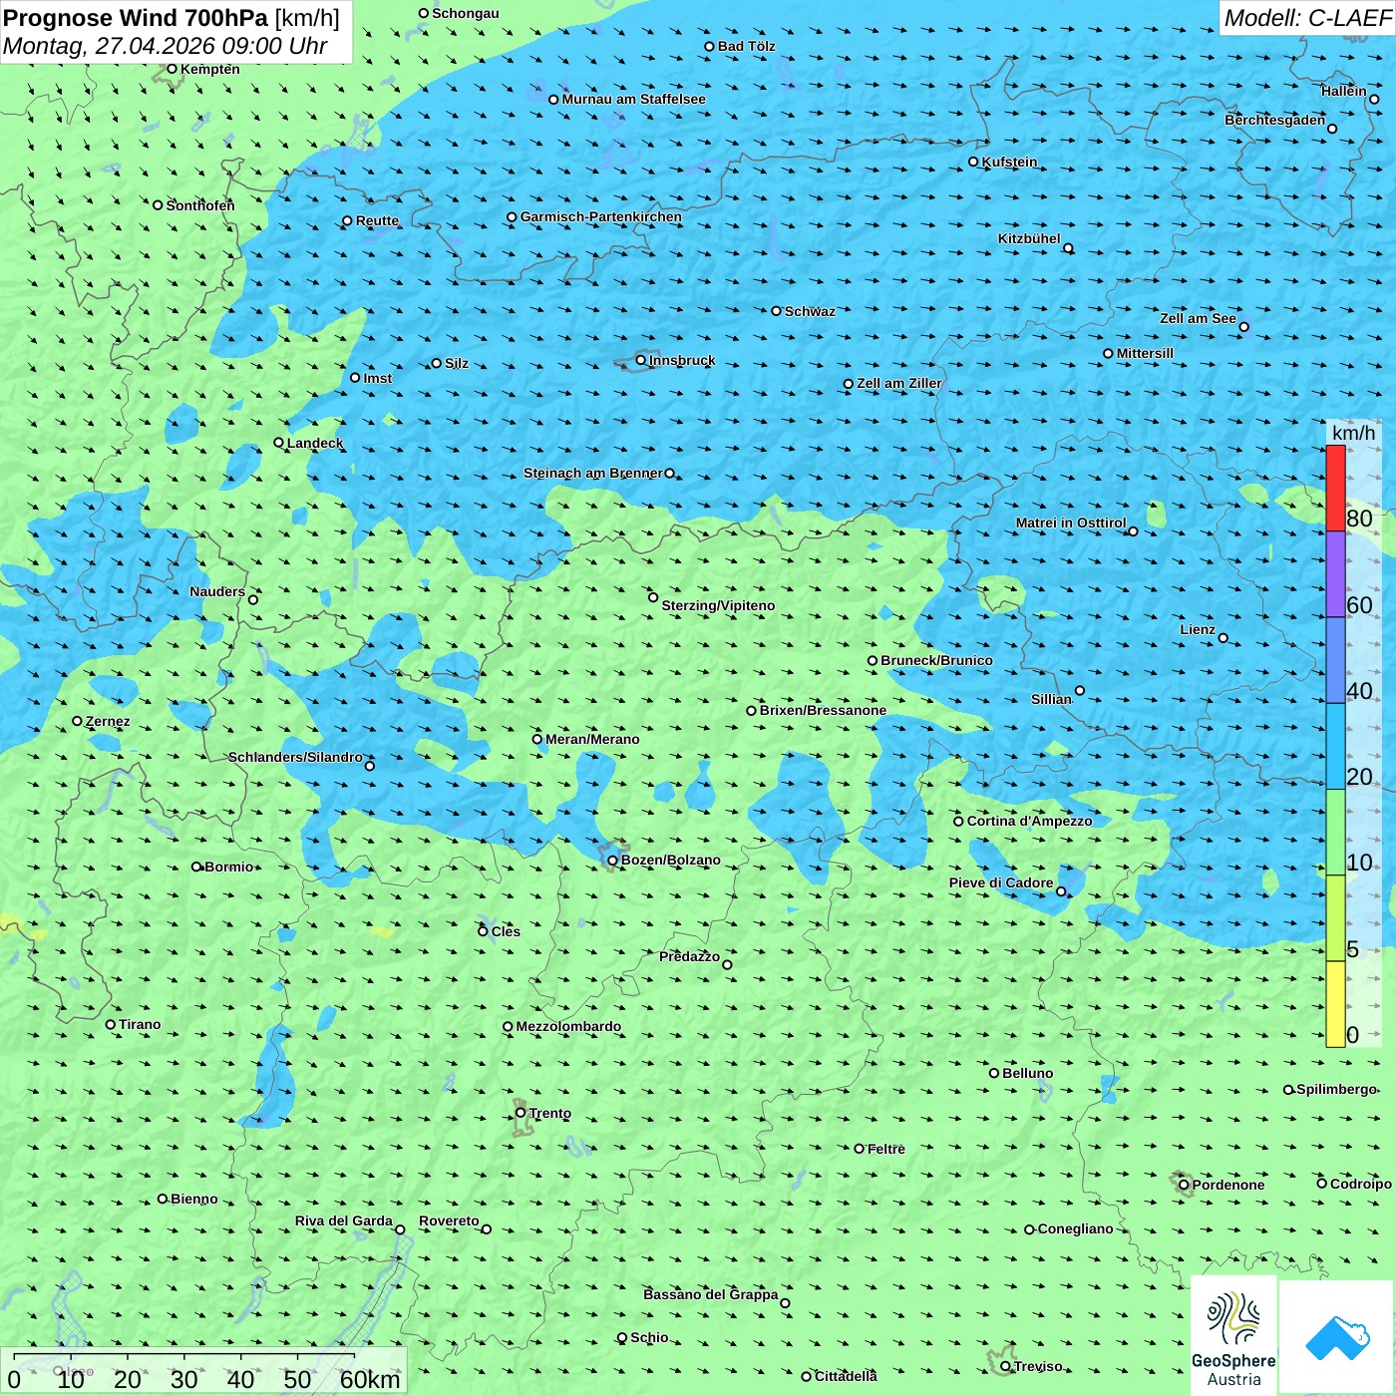
Task: Click the Kufstein city marker
Action: point(974,162)
